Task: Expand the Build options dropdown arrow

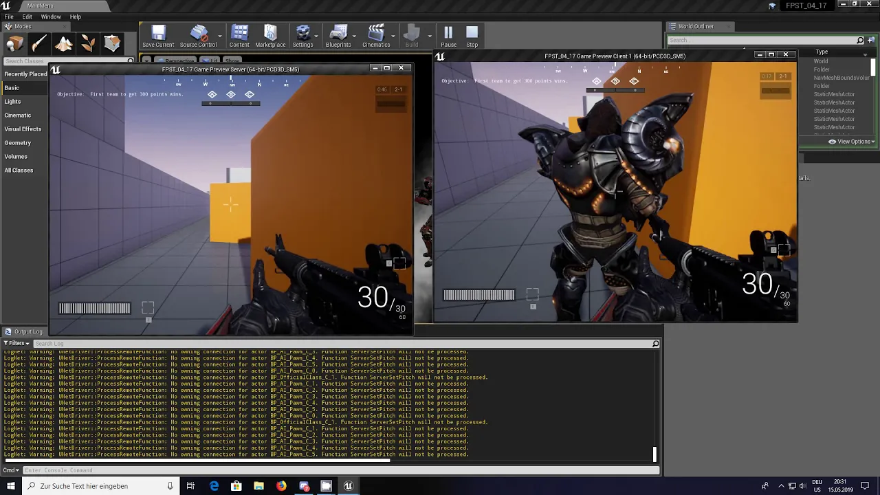Action: pyautogui.click(x=429, y=36)
